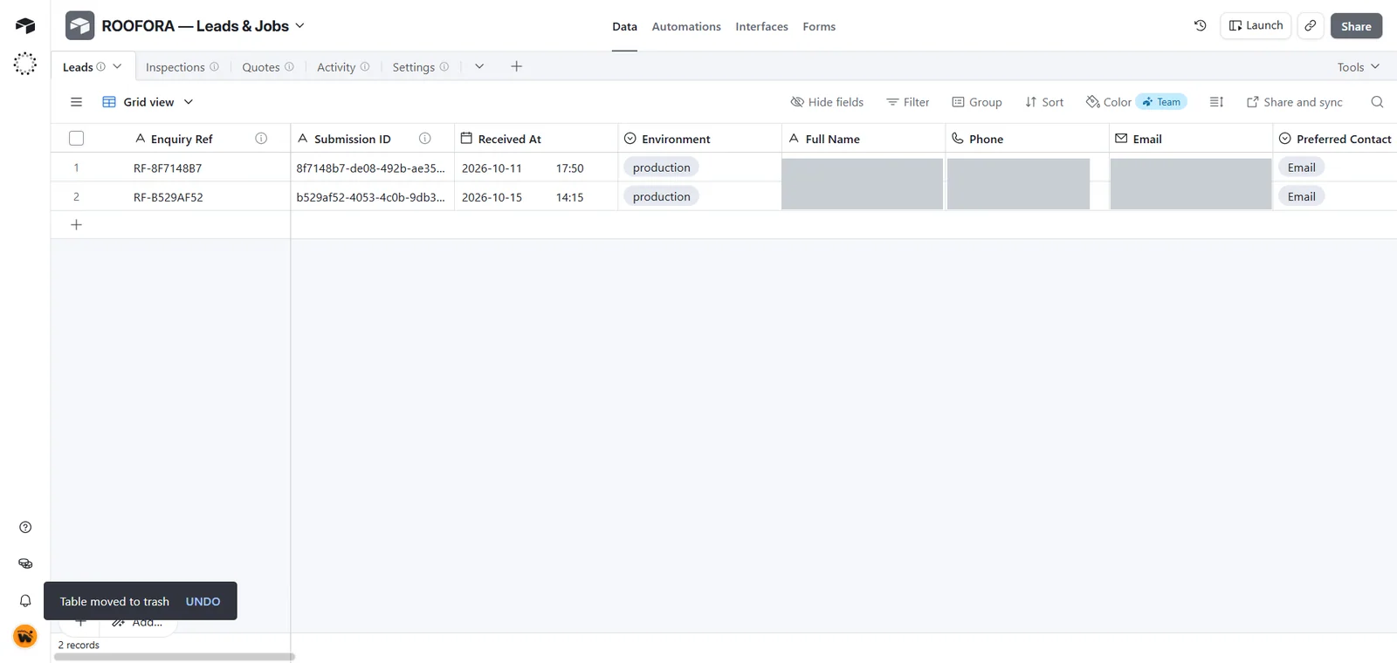Image resolution: width=1397 pixels, height=663 pixels.
Task: Open Environment dropdown cell for row 1
Action: (699, 167)
